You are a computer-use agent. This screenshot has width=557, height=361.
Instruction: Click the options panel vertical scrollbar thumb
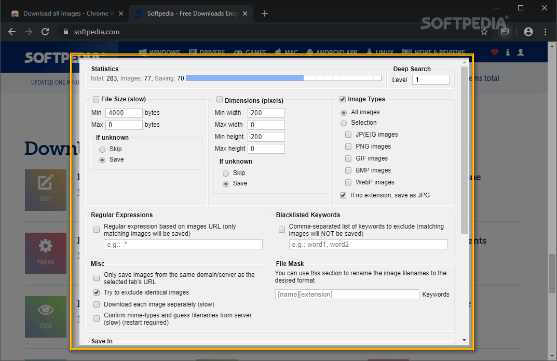464,150
